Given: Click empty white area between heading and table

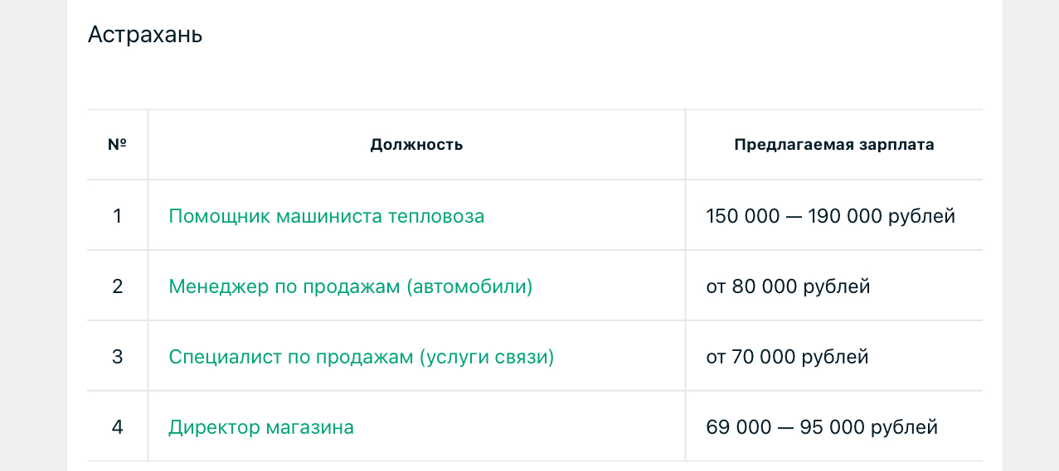Looking at the screenshot, I should click(x=535, y=79).
